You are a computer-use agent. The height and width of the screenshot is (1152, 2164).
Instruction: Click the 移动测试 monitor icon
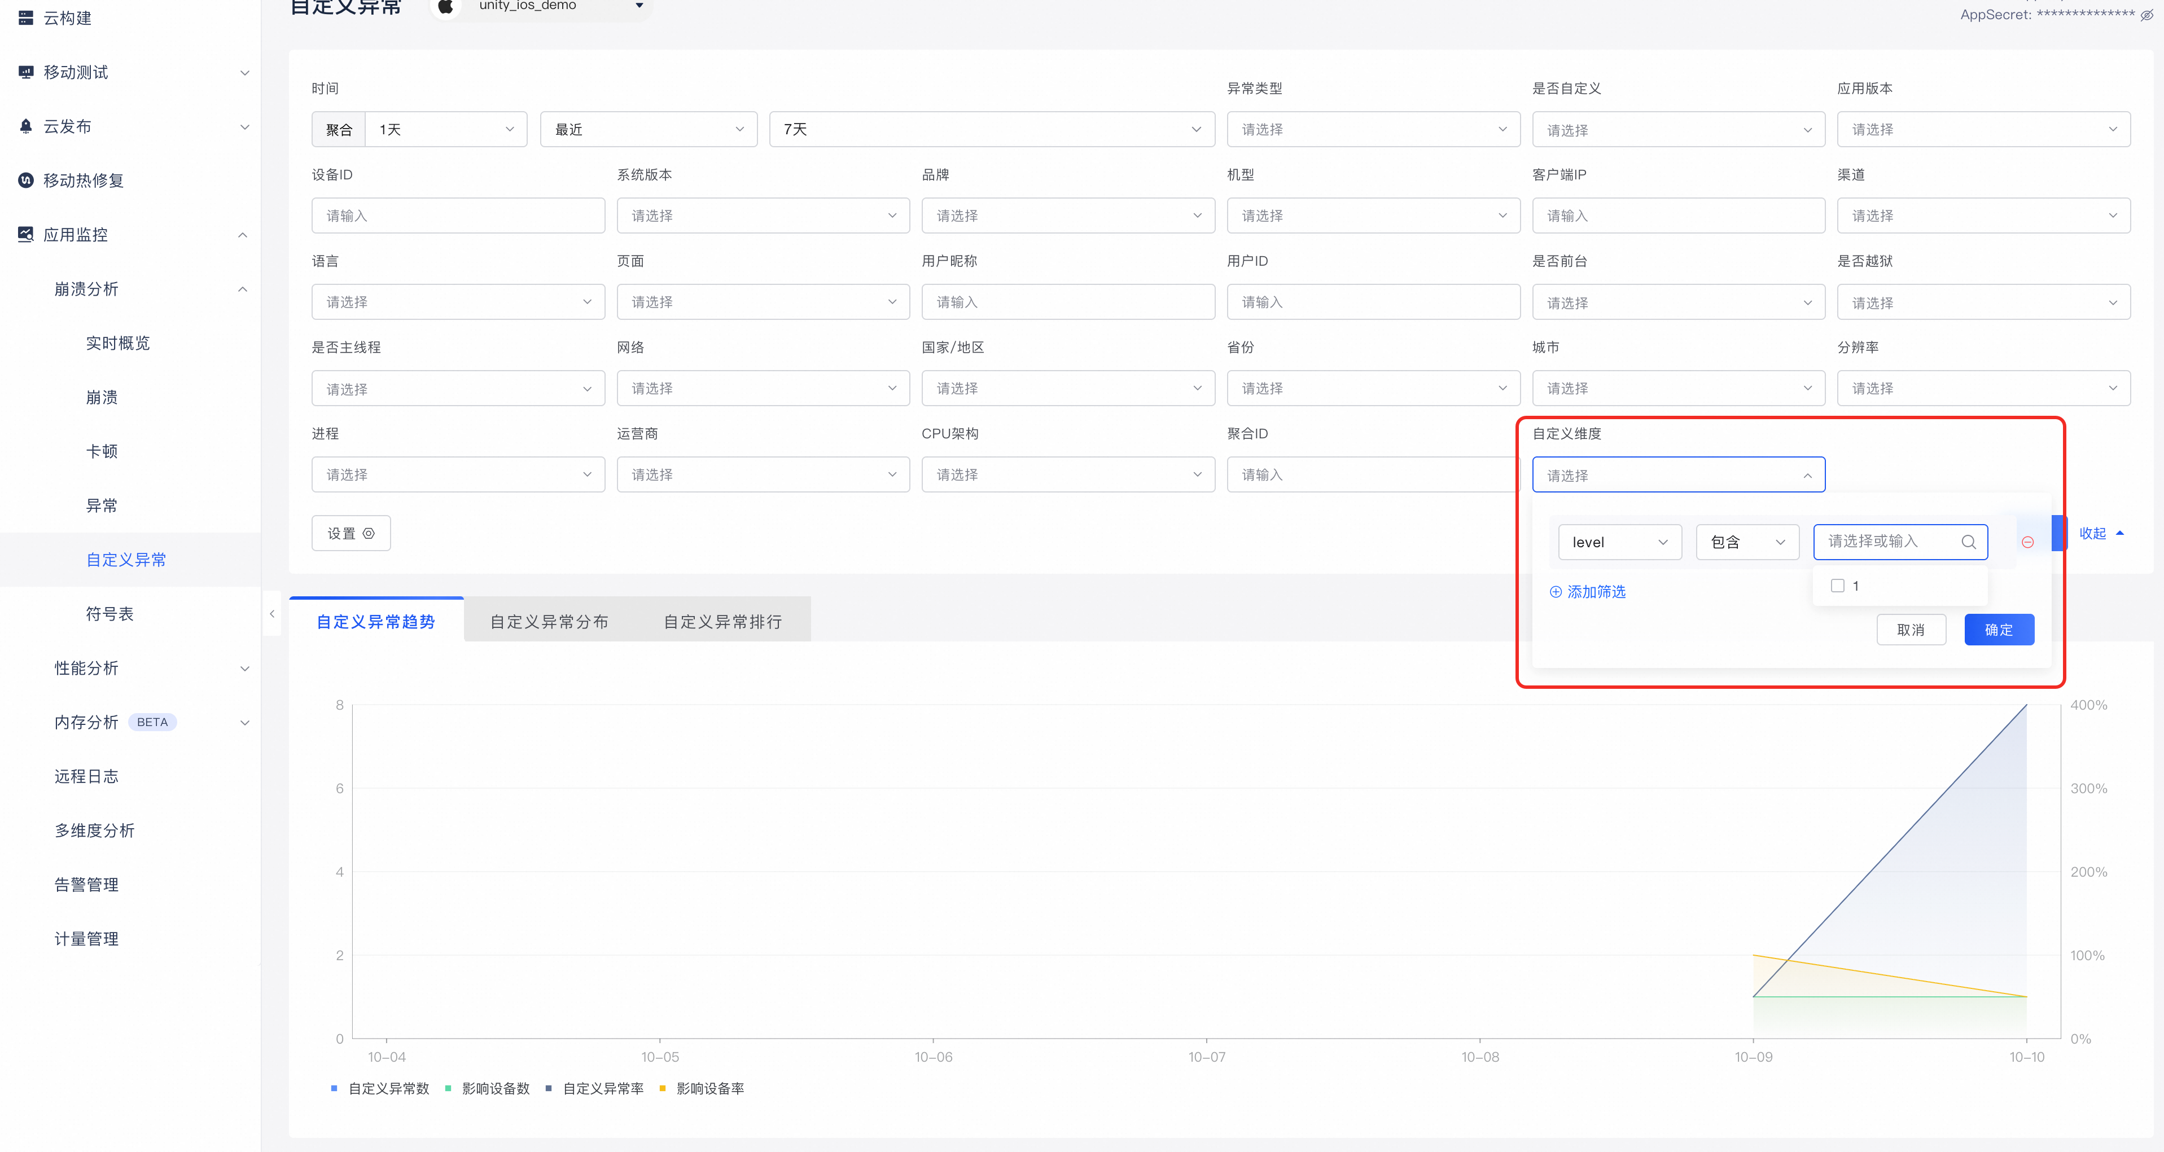[x=26, y=72]
